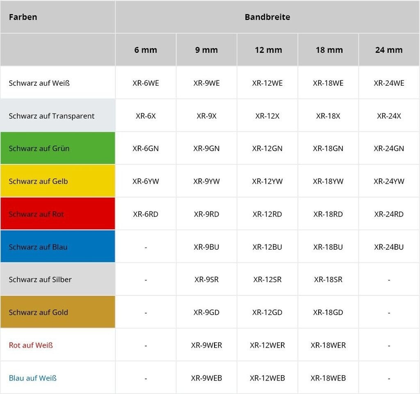The width and height of the screenshot is (420, 394).
Task: Select the Schwarz auf Silber row label
Action: 40,280
